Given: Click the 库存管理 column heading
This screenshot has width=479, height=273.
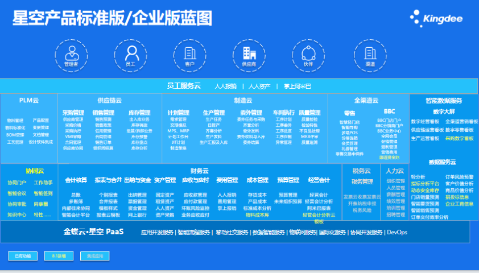Looking at the screenshot, I should [139, 113].
